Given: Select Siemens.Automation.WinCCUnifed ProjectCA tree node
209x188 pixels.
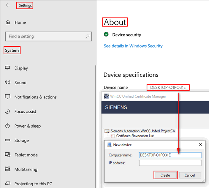Looking at the screenshot, I should pyautogui.click(x=143, y=131).
